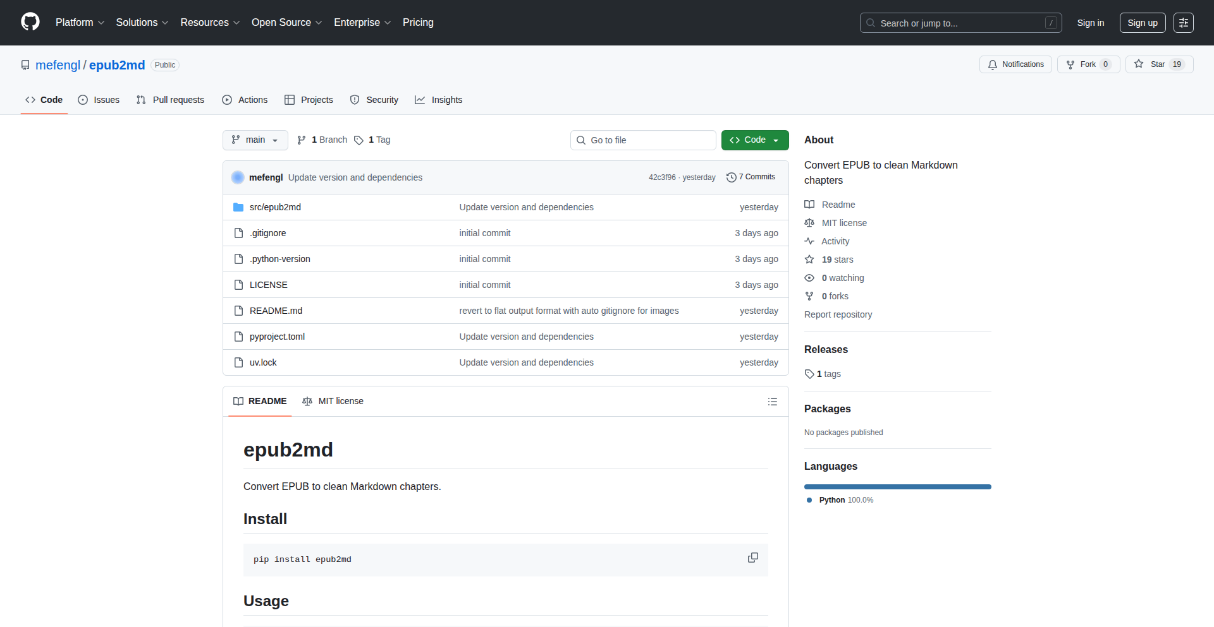Open the README outline icon
The height and width of the screenshot is (627, 1214).
(x=772, y=402)
